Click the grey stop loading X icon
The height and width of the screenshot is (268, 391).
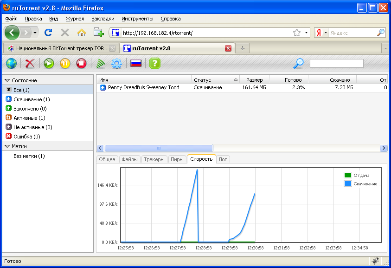(65, 33)
